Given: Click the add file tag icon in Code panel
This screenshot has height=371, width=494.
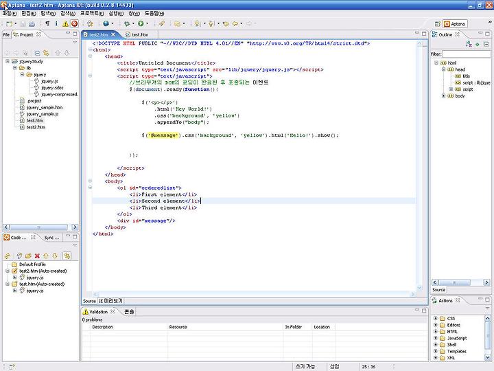Looking at the screenshot, I should (19, 256).
